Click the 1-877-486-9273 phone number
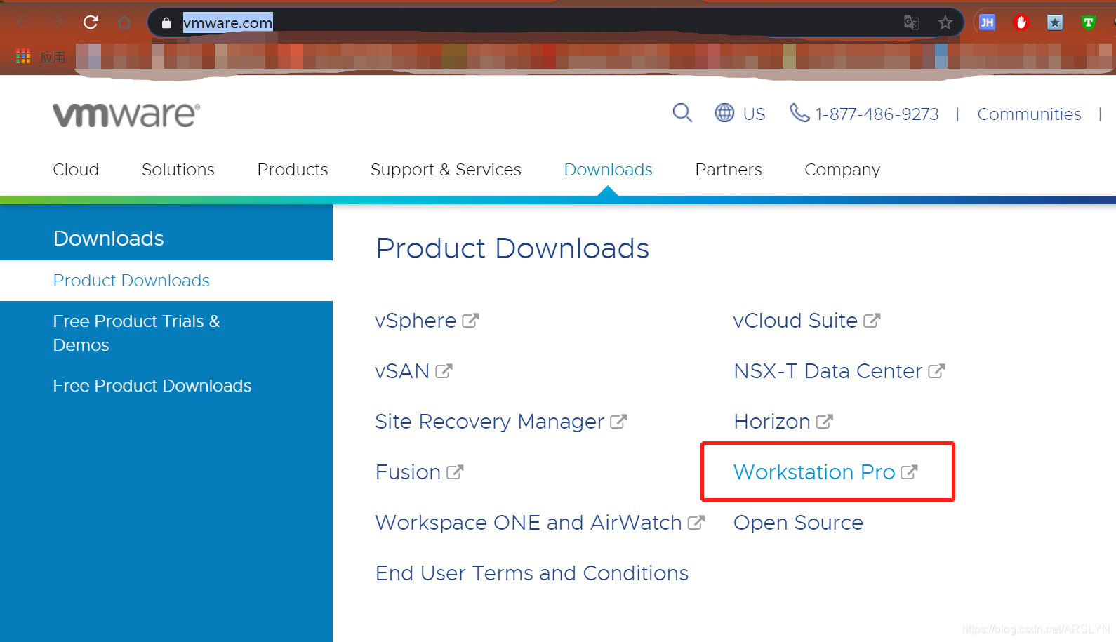Image resolution: width=1116 pixels, height=642 pixels. point(877,114)
